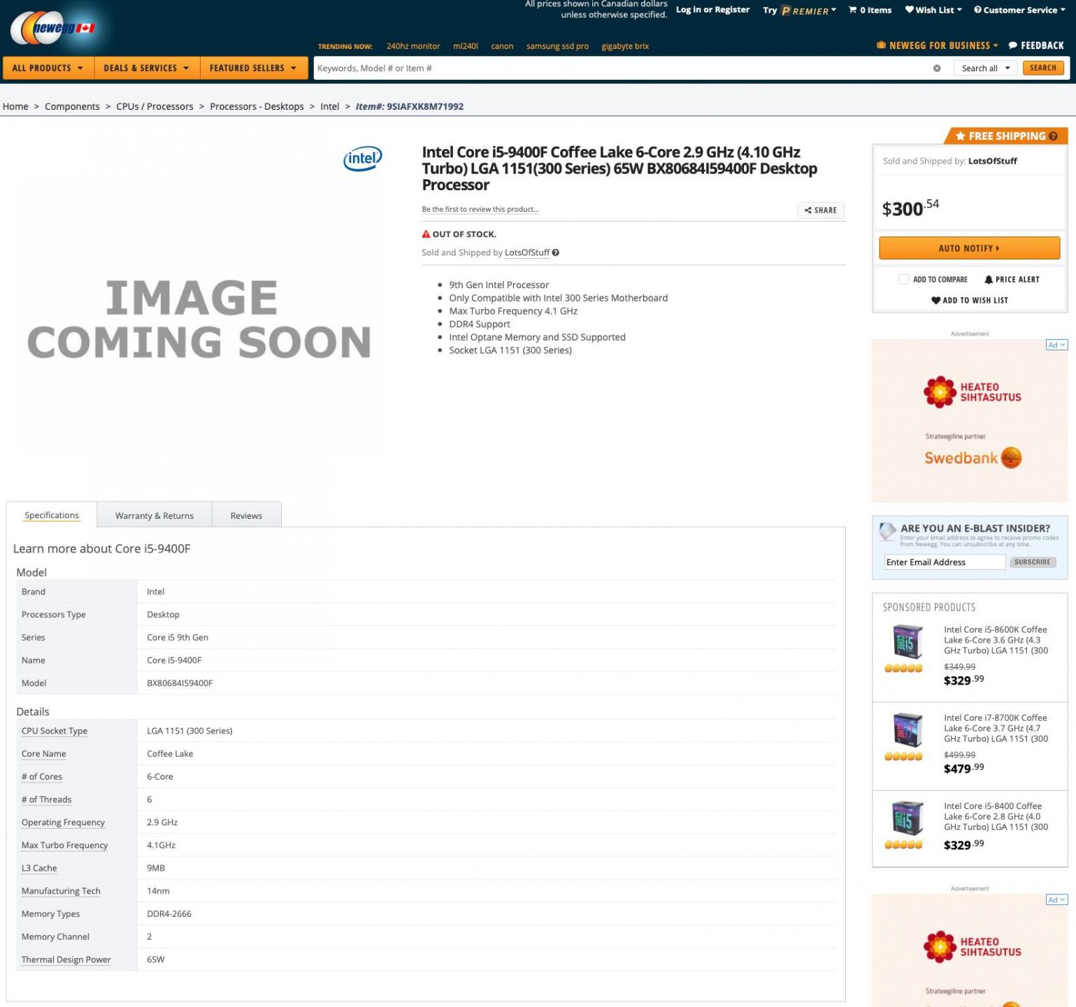This screenshot has width=1076, height=1007.
Task: Click the star rating of the i5-8600K
Action: pyautogui.click(x=903, y=668)
